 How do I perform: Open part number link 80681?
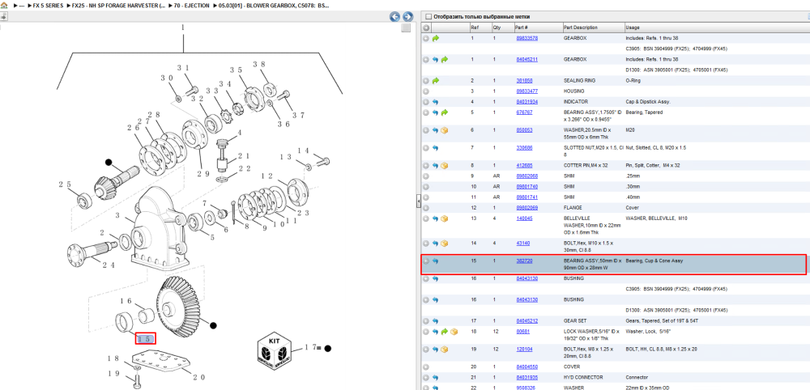point(523,332)
